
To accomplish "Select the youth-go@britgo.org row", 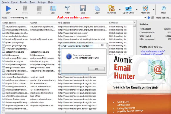I will (16, 46).
